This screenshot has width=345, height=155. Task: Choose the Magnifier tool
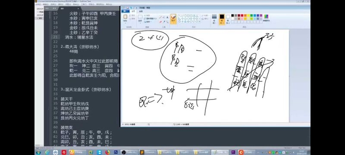[x=167, y=22]
